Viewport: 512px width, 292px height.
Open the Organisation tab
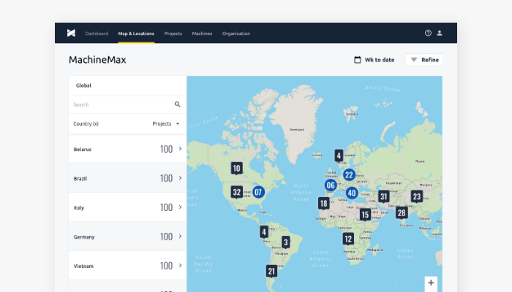tap(236, 34)
